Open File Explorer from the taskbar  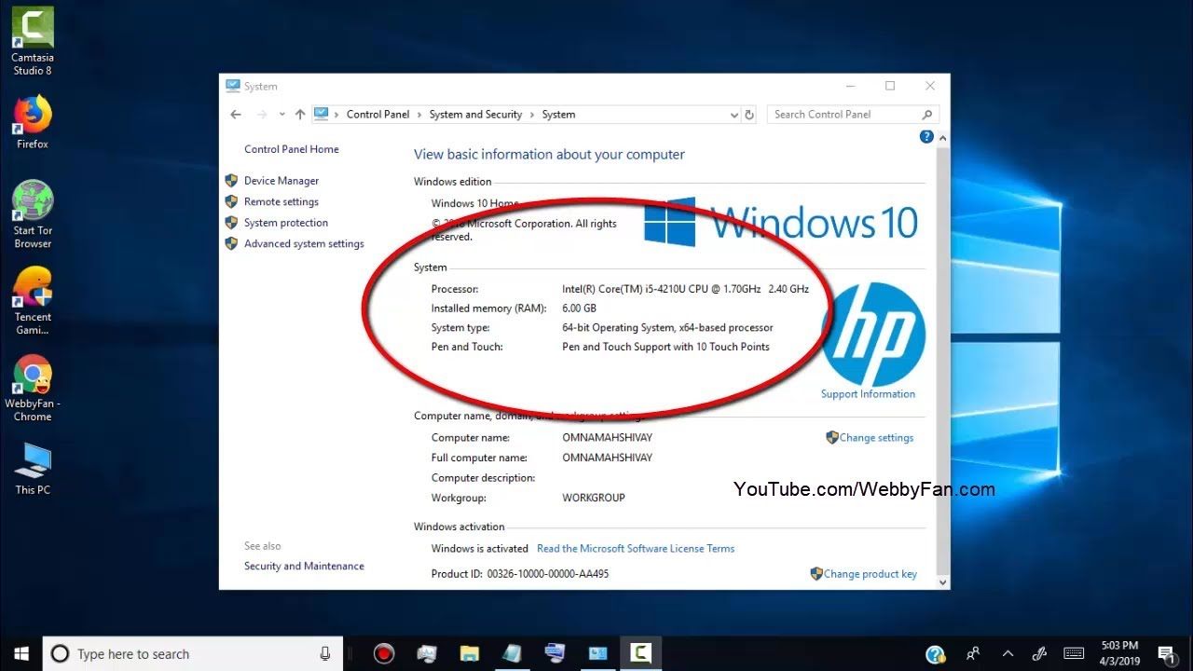point(469,653)
